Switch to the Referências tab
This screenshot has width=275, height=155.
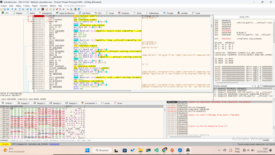click(152, 13)
